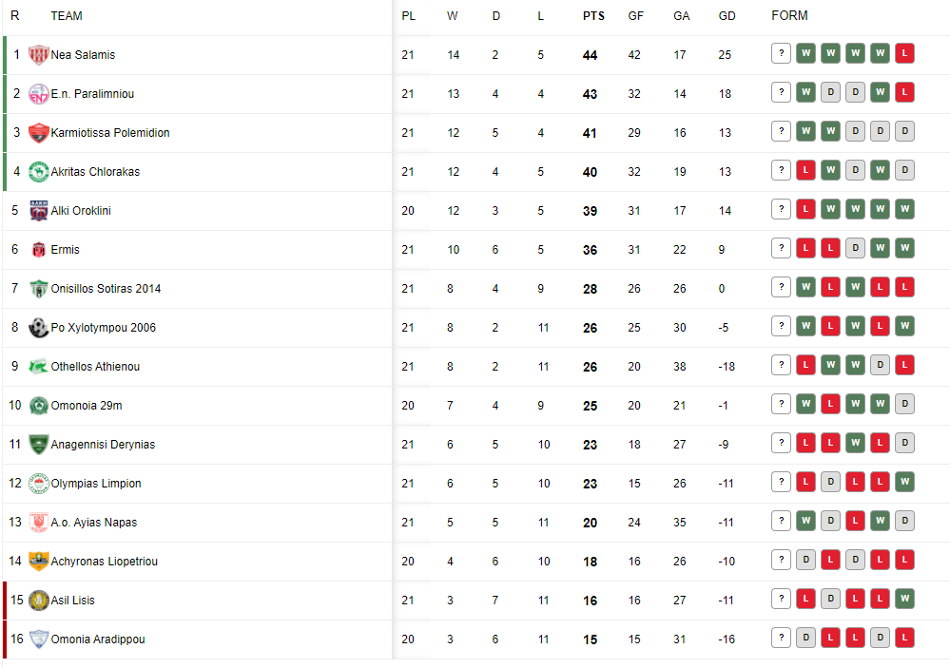Click the last W form badge for Asil Lisis
950x668 pixels.
point(904,599)
